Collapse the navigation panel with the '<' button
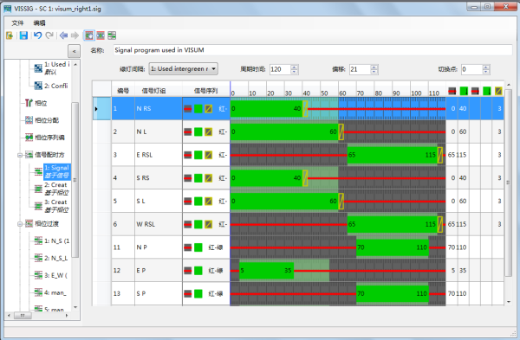The image size is (520, 340). [74, 51]
